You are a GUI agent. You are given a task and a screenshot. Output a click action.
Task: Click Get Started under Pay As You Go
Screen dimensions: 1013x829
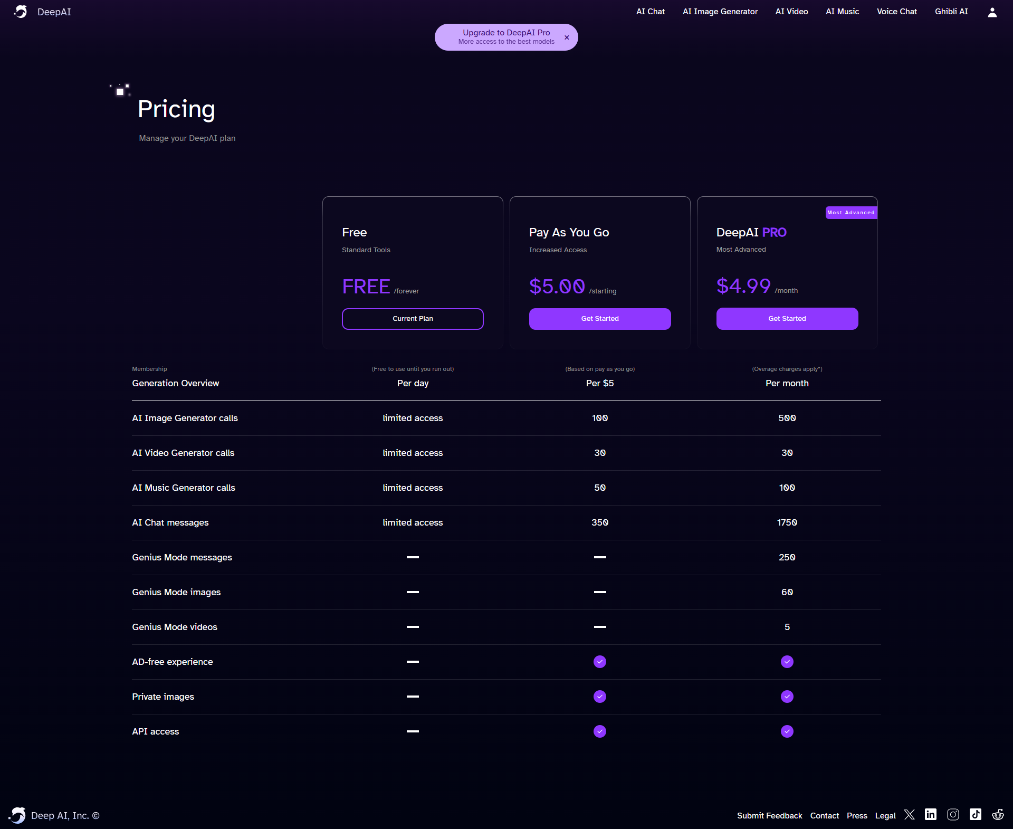click(x=600, y=319)
